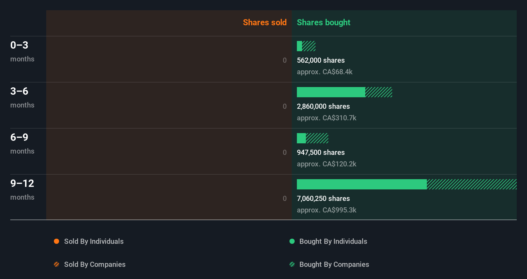Click the striped Sold By Companies legend icon
Image resolution: width=527 pixels, height=279 pixels.
[x=56, y=264]
